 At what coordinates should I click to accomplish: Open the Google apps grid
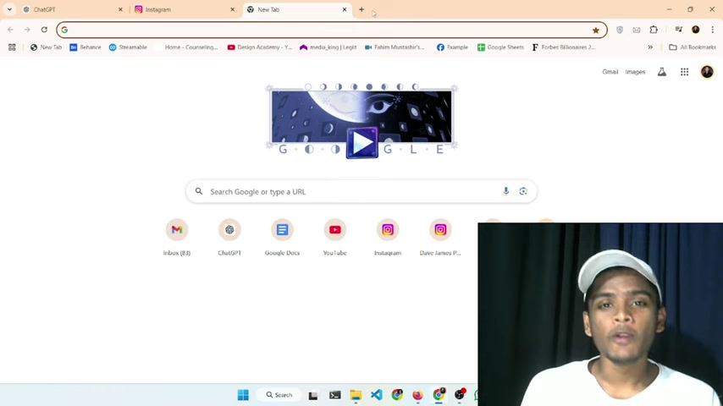pos(684,72)
